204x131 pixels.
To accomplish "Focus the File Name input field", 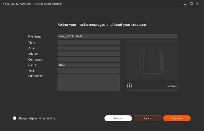I will coord(117,36).
